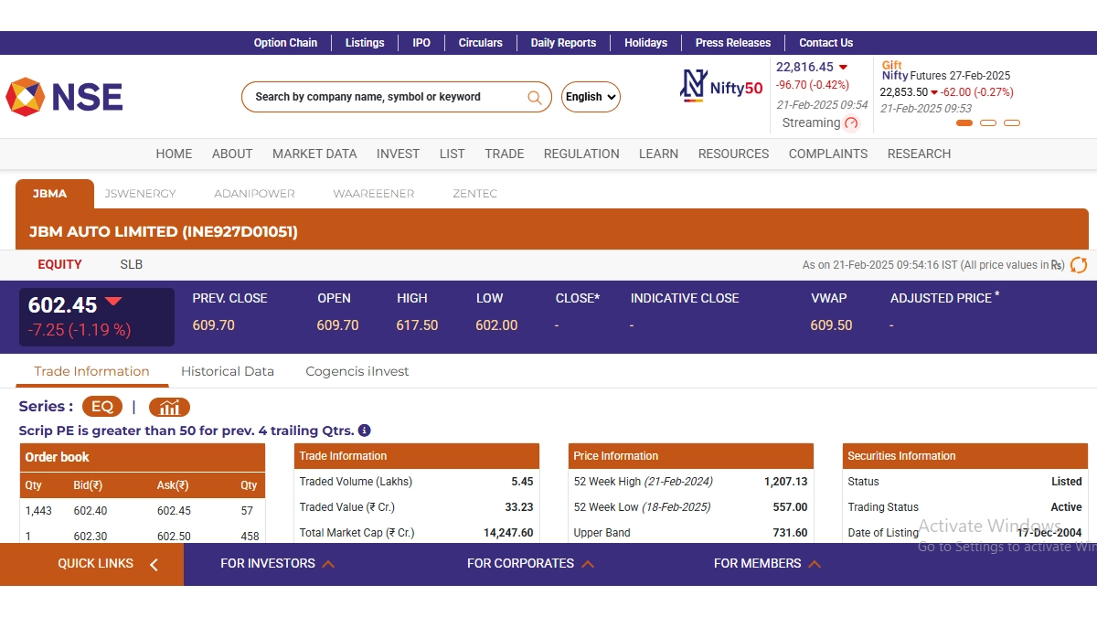
Task: Switch to the Historical Data tab
Action: point(228,371)
